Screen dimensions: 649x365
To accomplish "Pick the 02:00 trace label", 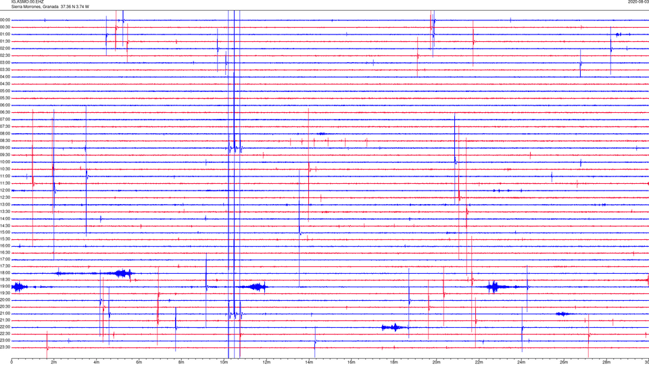I will pos(5,49).
